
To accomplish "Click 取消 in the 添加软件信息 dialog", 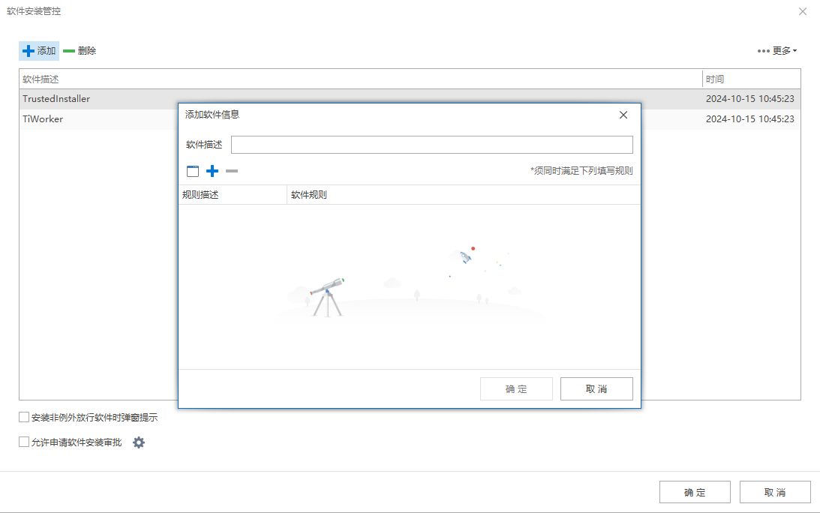I will point(596,389).
